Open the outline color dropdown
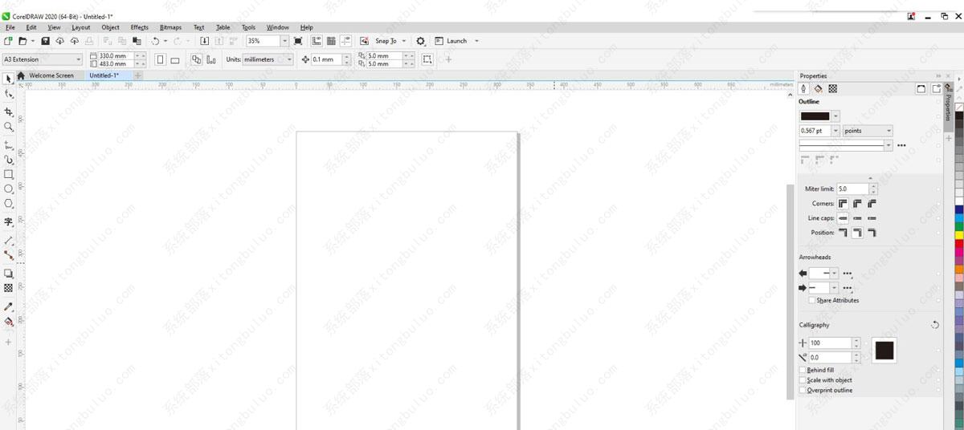 coord(836,116)
